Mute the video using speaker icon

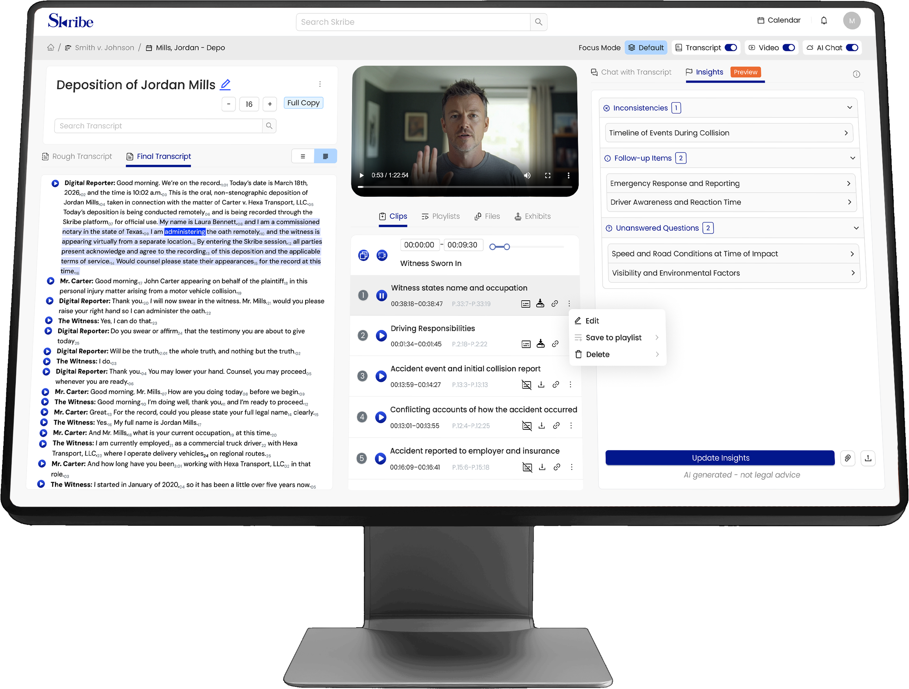click(527, 175)
